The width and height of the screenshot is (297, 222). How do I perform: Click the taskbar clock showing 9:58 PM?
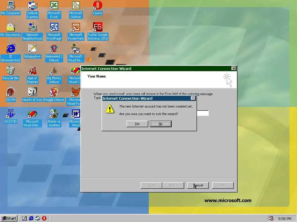coord(285,219)
